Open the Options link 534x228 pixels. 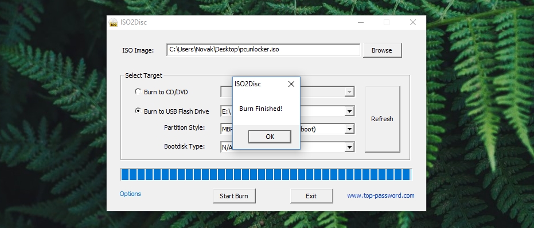tap(130, 194)
